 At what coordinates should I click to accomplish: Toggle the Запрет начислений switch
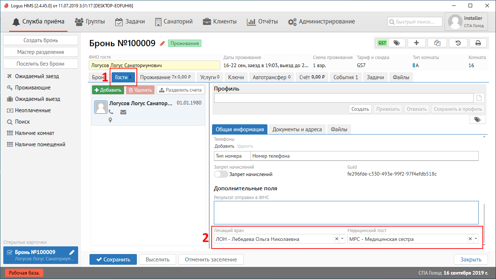tap(221, 175)
